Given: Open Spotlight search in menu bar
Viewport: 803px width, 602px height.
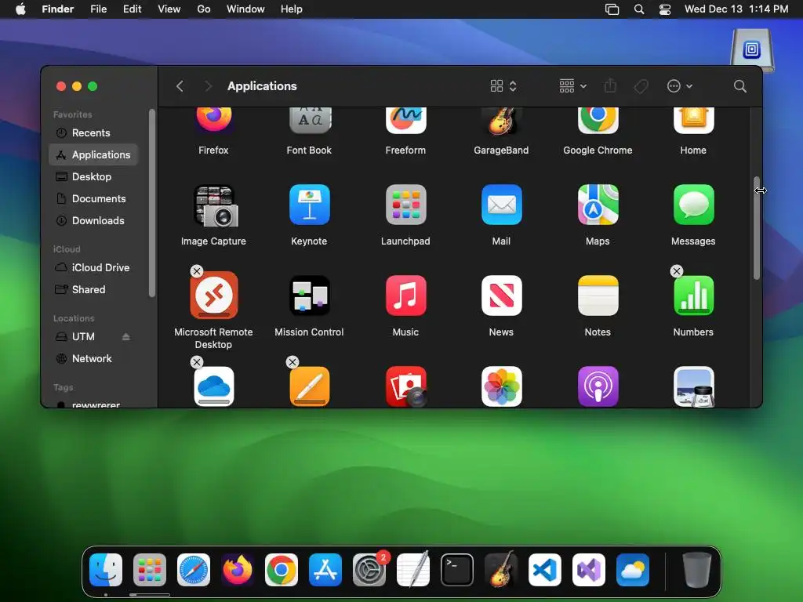Looking at the screenshot, I should click(x=638, y=9).
